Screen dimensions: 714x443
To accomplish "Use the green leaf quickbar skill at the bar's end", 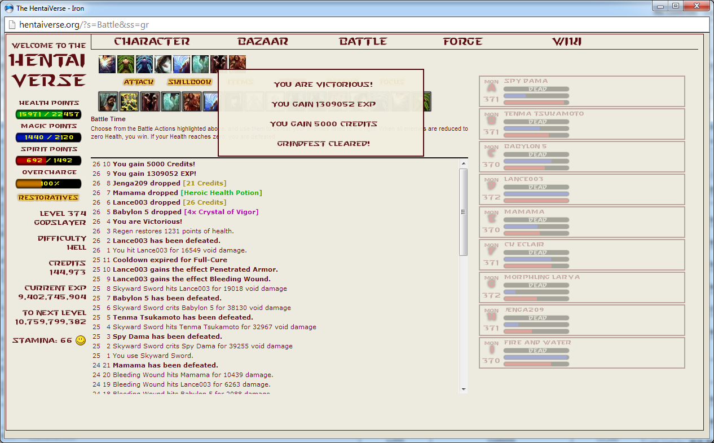I will pyautogui.click(x=427, y=102).
